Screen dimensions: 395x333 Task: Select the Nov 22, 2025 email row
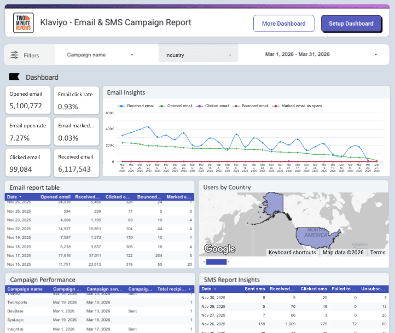tap(100, 229)
